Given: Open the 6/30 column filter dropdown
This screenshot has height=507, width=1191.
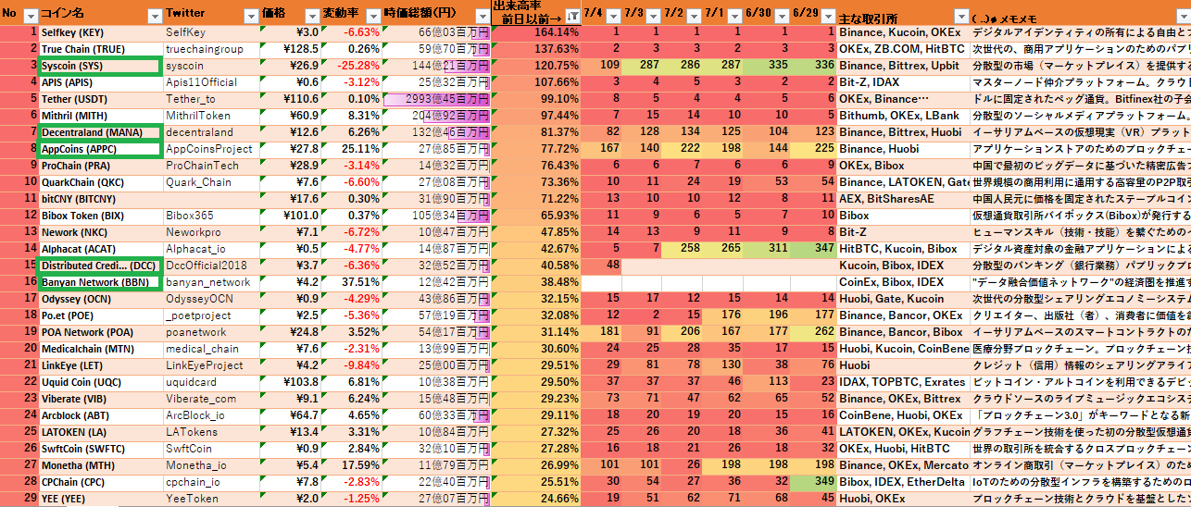Looking at the screenshot, I should click(781, 16).
